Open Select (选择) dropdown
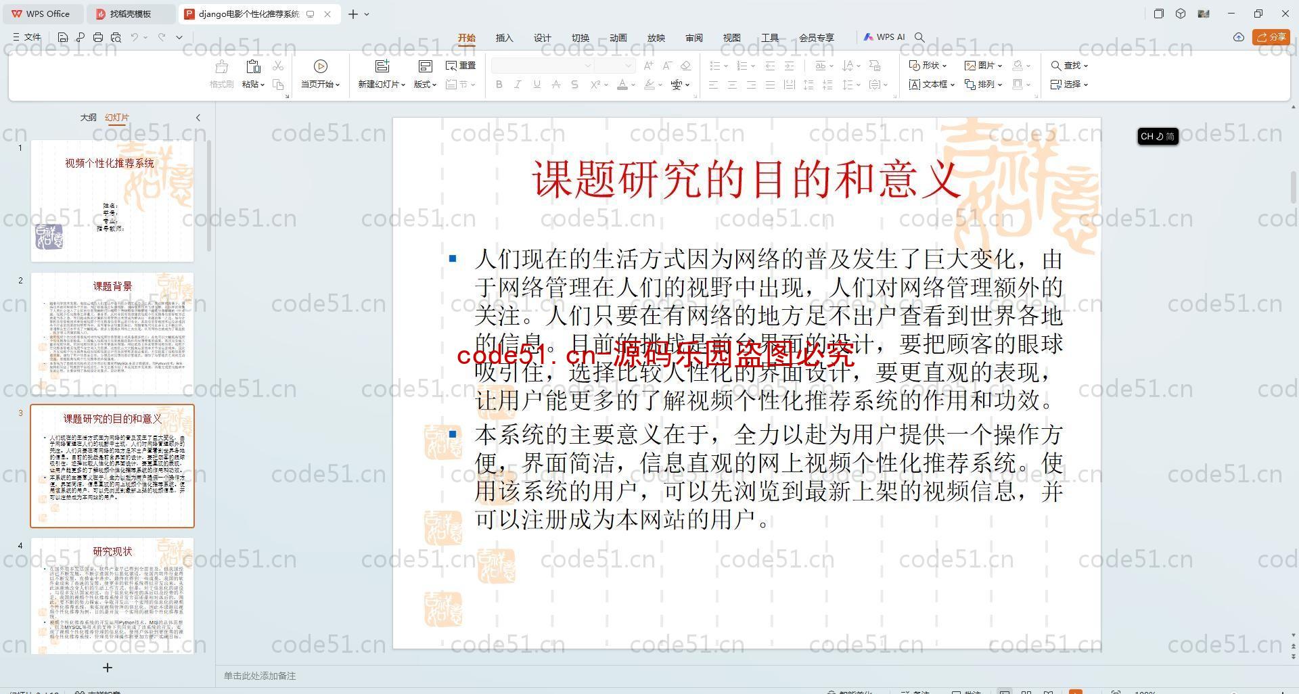 tap(1070, 85)
